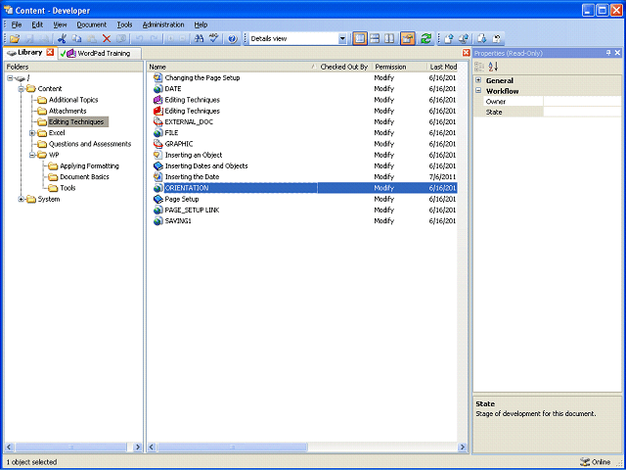Screen dimensions: 626x470
Task: Click the red book icon for Editing Techniques
Action: point(158,111)
